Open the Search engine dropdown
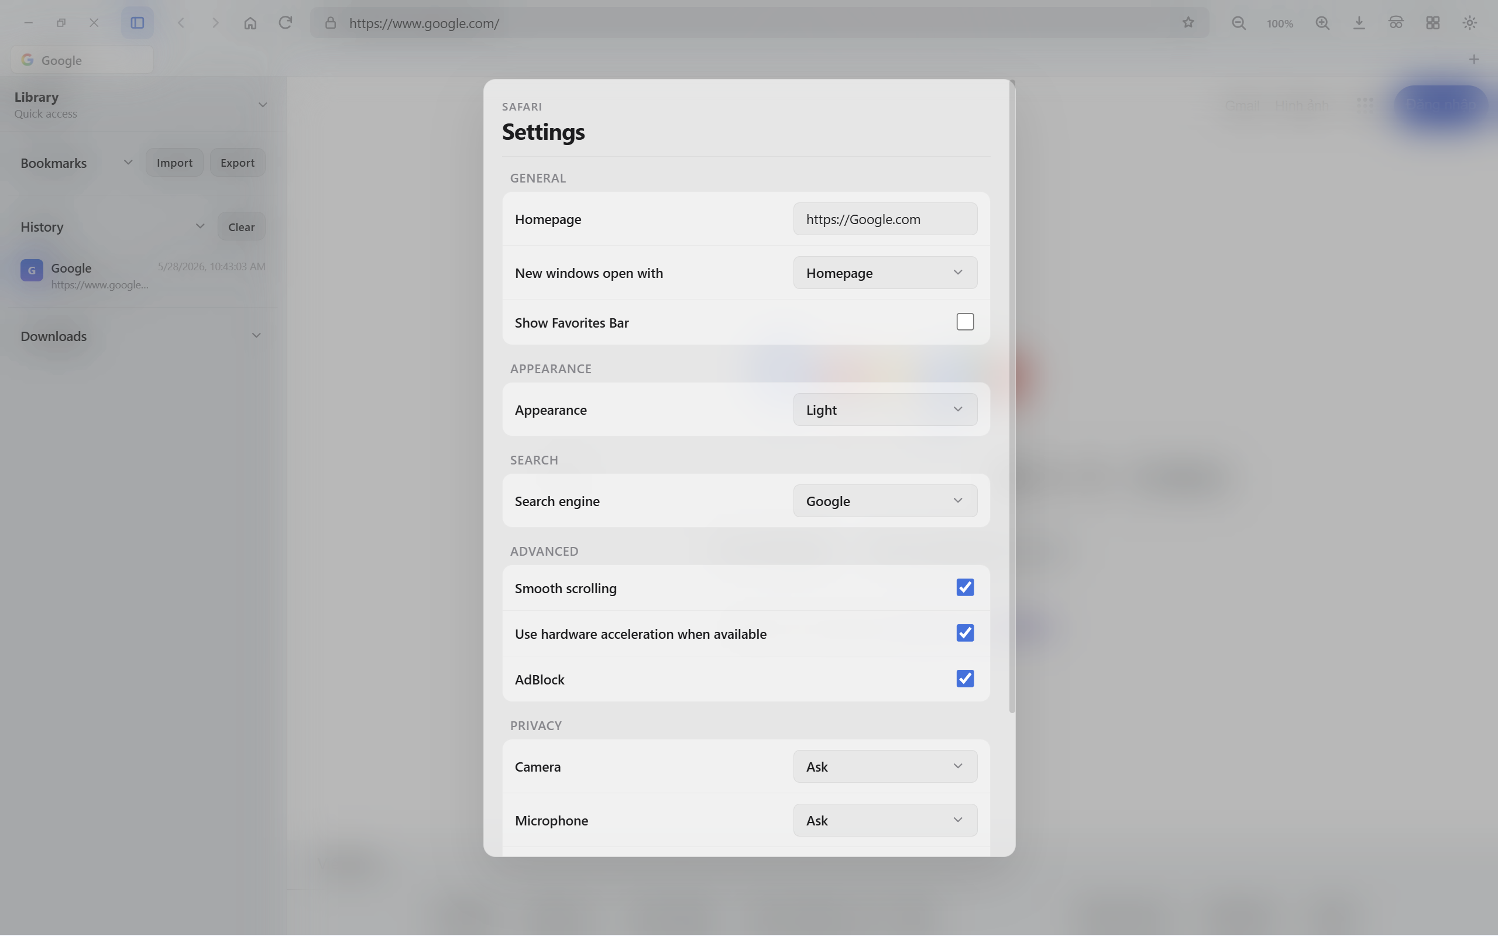Viewport: 1498px width, 936px height. (885, 501)
